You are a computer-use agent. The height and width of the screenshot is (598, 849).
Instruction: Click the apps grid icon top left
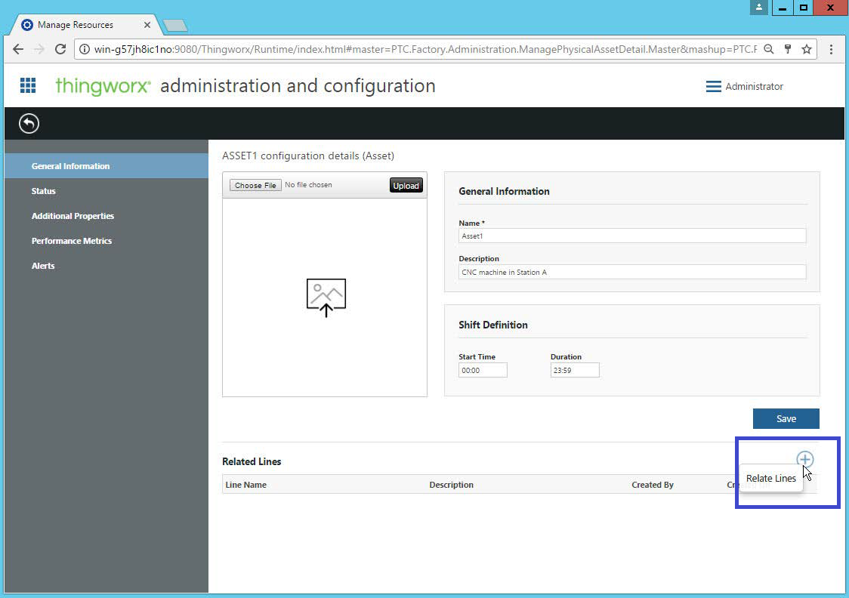click(28, 85)
